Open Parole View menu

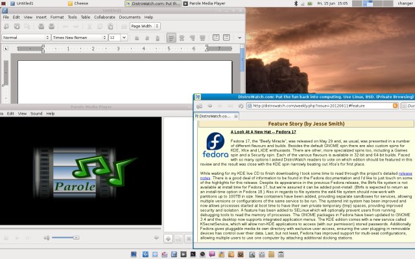coord(22,114)
